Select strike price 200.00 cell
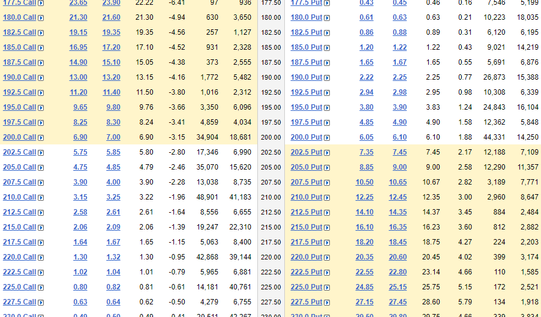Viewport: 541px width, 317px height. point(271,137)
